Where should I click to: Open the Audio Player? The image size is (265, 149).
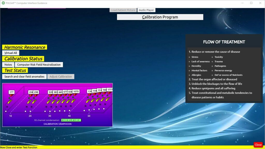click(x=146, y=10)
